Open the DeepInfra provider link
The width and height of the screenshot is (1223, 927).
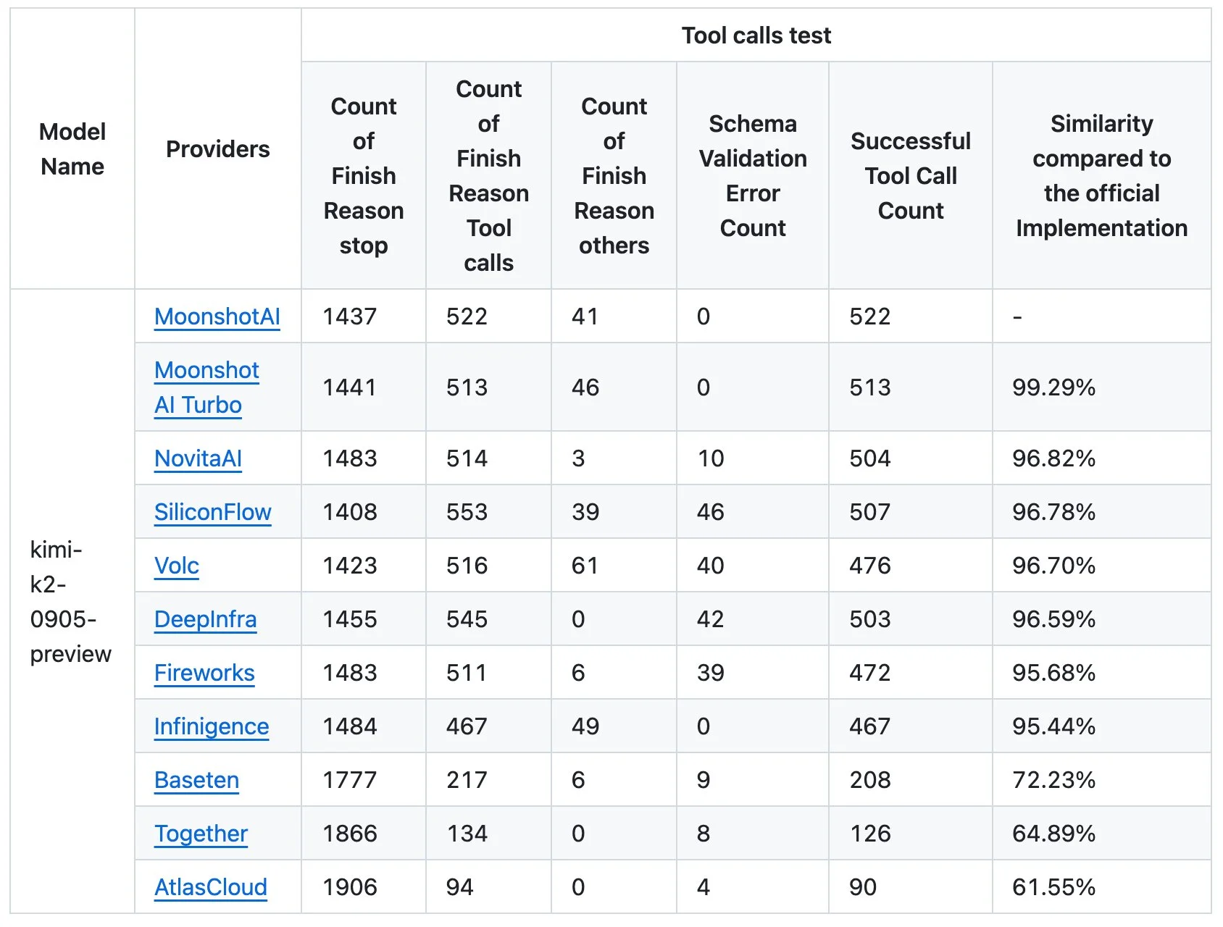(205, 619)
